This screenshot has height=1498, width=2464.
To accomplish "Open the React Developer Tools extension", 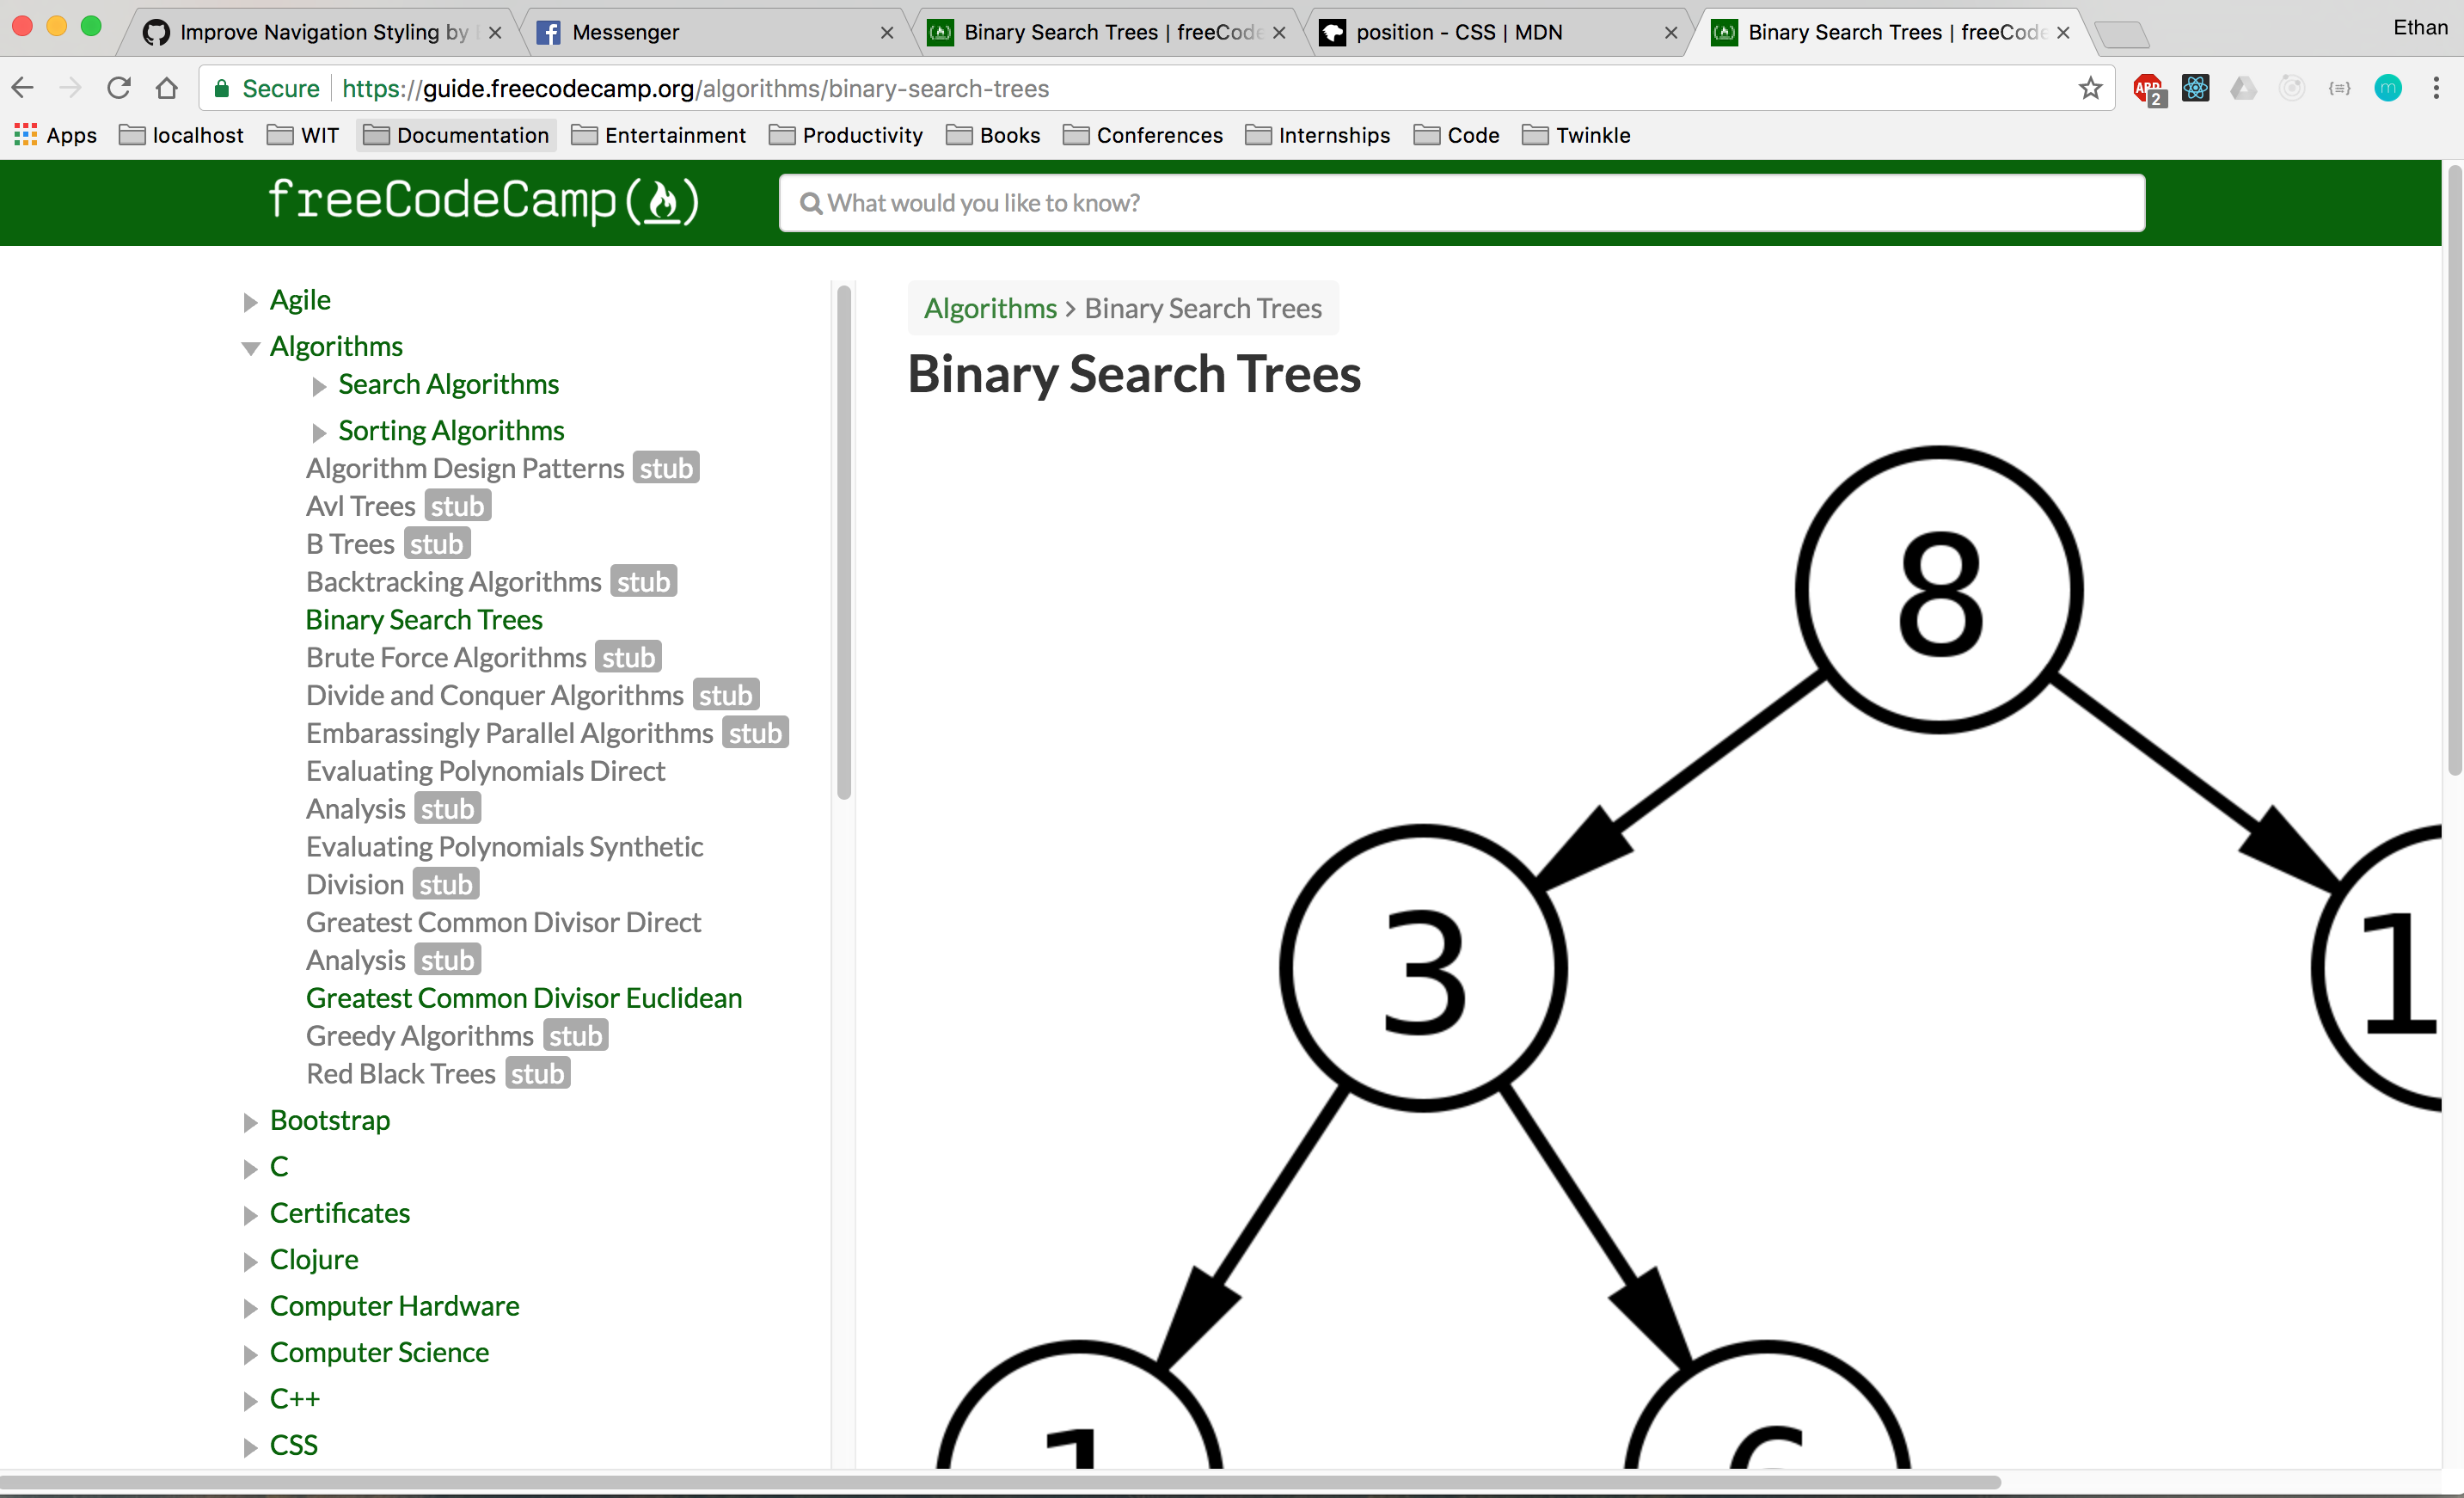I will click(x=2195, y=88).
